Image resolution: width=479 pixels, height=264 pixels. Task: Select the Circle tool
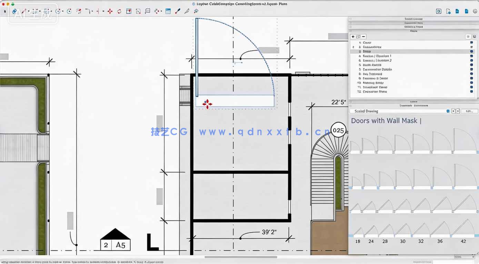[69, 11]
